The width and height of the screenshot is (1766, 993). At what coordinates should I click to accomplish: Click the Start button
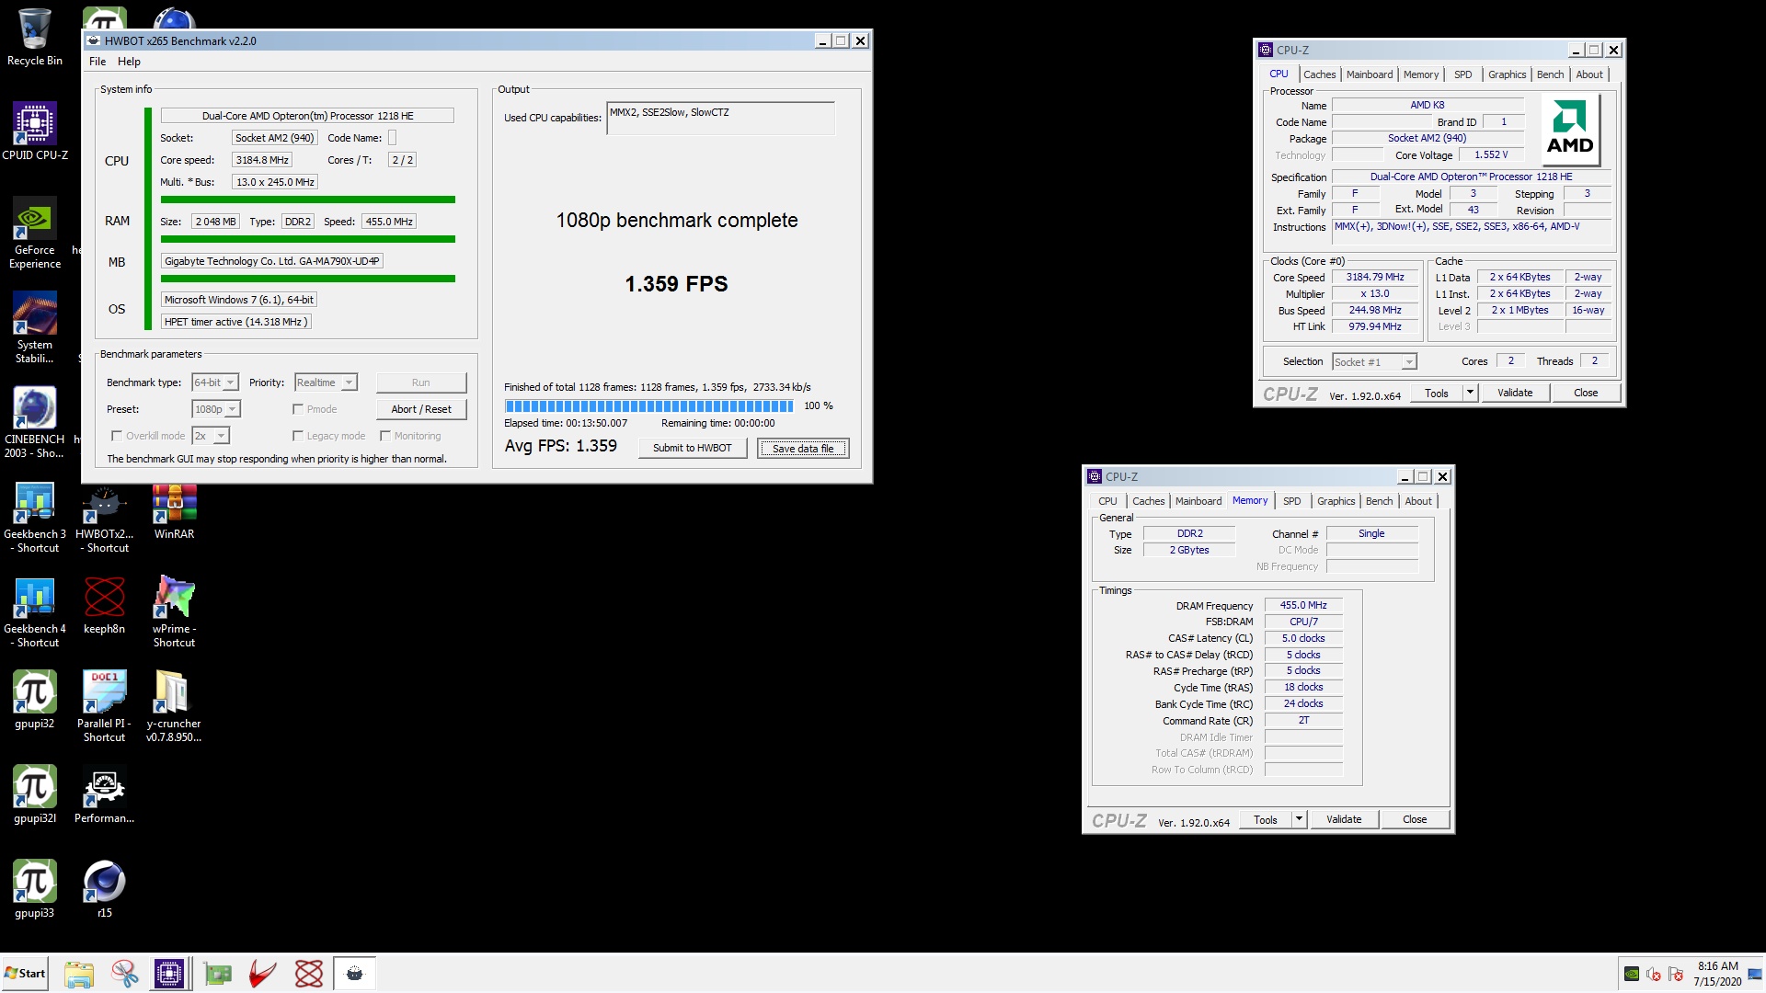click(25, 974)
